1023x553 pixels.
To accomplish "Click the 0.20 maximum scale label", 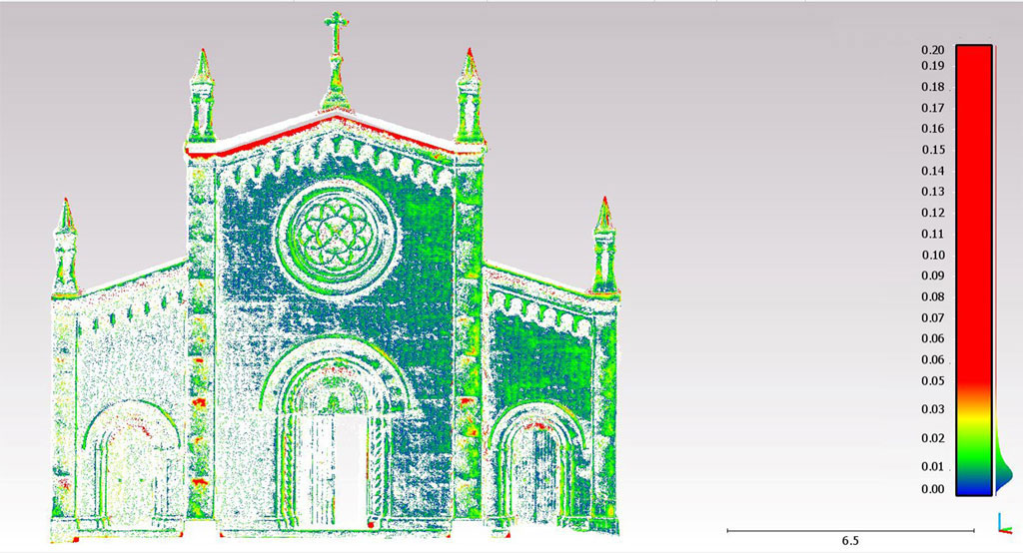I will 932,50.
